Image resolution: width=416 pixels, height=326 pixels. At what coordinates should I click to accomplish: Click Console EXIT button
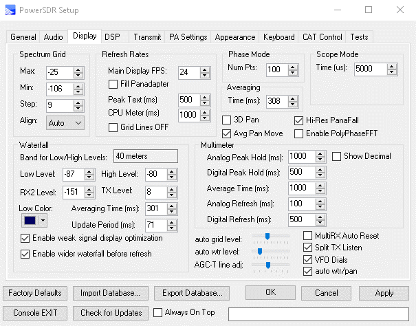click(x=35, y=313)
